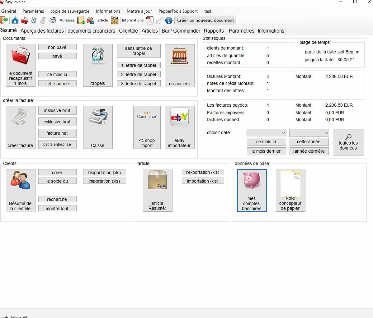Click the recherche button
Screen dimensions: 373x318
pos(57,199)
